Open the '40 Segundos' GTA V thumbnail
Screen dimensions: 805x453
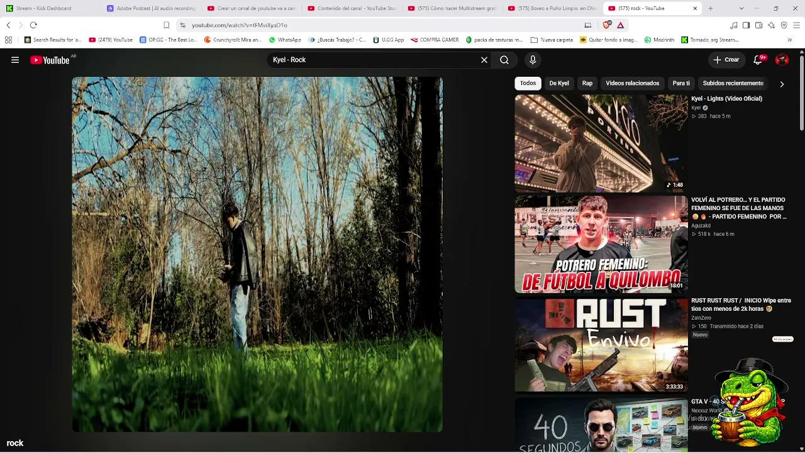pyautogui.click(x=601, y=425)
